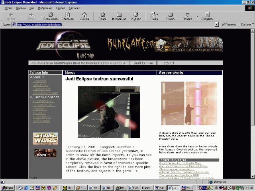Click the Concept link in sidebar

(39, 81)
